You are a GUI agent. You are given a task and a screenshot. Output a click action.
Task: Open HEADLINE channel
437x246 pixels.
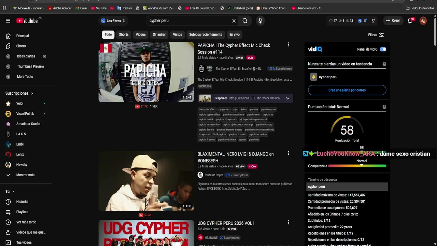[x=211, y=238]
